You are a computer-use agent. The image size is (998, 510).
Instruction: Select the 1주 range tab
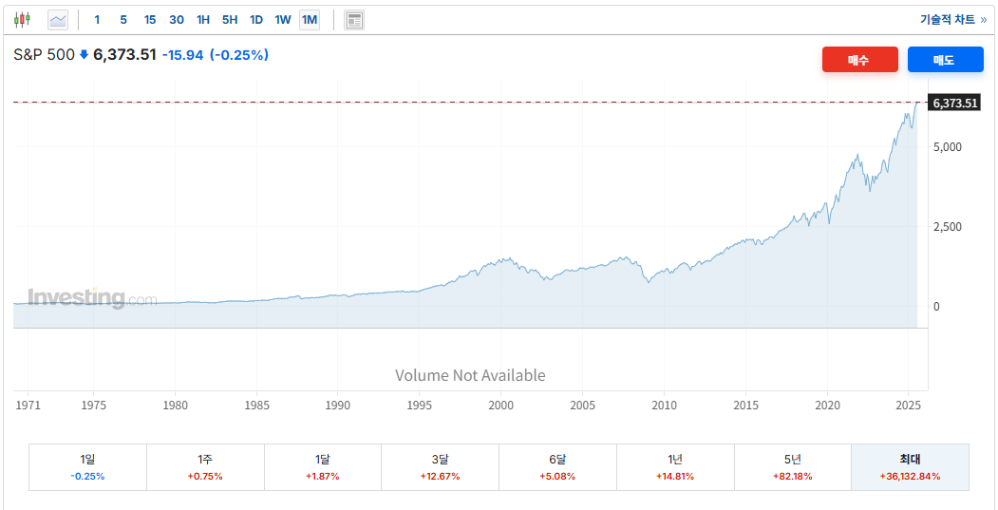coord(206,467)
